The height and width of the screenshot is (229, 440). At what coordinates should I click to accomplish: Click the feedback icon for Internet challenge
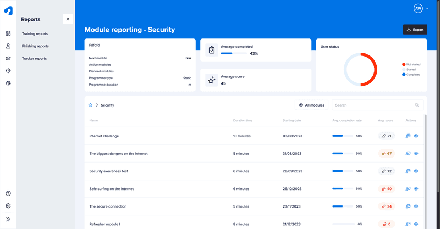408,136
